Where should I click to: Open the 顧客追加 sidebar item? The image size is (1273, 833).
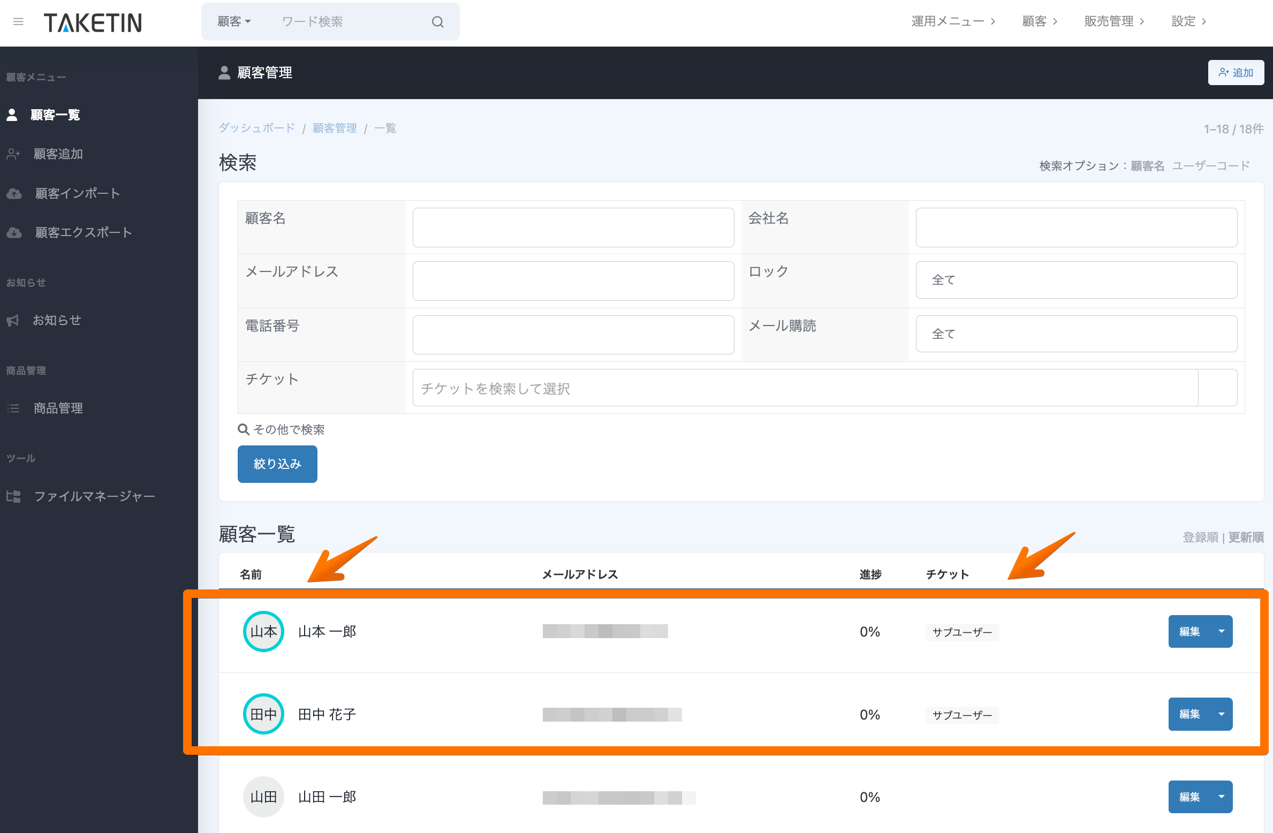pos(58,154)
